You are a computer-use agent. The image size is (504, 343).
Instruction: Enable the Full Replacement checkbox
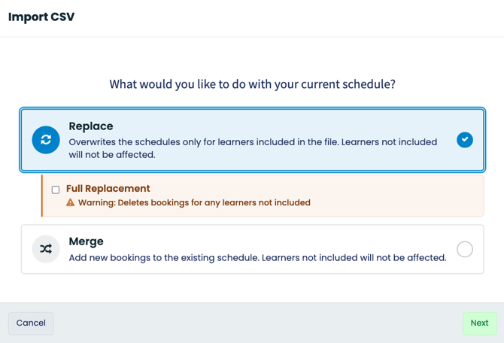coord(56,190)
